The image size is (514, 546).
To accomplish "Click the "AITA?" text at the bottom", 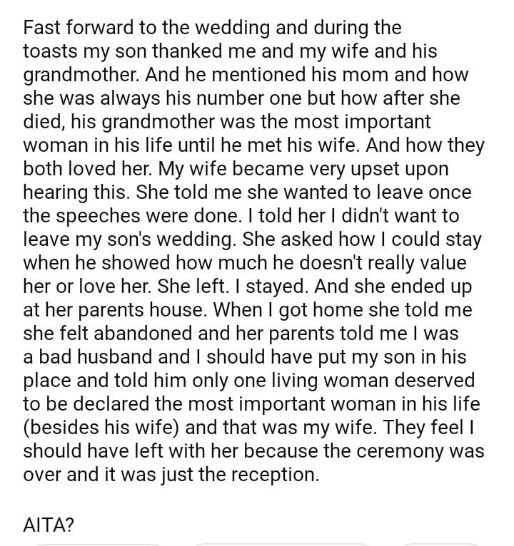I will pyautogui.click(x=48, y=526).
